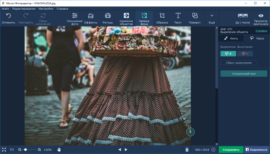Select the Обрезка crop tool
Screen dimensions: 270x154
[162, 18]
